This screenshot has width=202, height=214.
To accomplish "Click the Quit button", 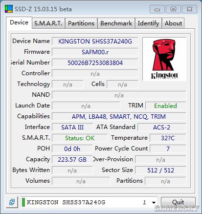I will coord(178,202).
